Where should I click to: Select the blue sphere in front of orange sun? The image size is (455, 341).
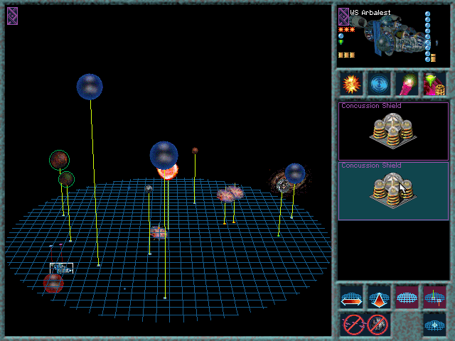(x=164, y=156)
